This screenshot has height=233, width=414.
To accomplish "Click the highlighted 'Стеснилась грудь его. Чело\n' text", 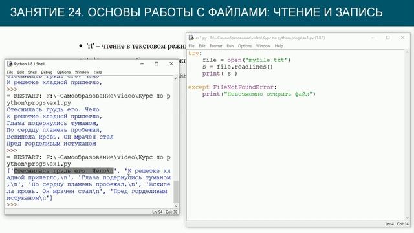I will [63, 171].
